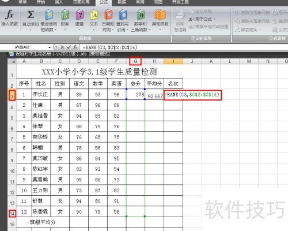Open the 逻辑 logical functions book icon
This screenshot has width=288, height=231.
tap(79, 15)
